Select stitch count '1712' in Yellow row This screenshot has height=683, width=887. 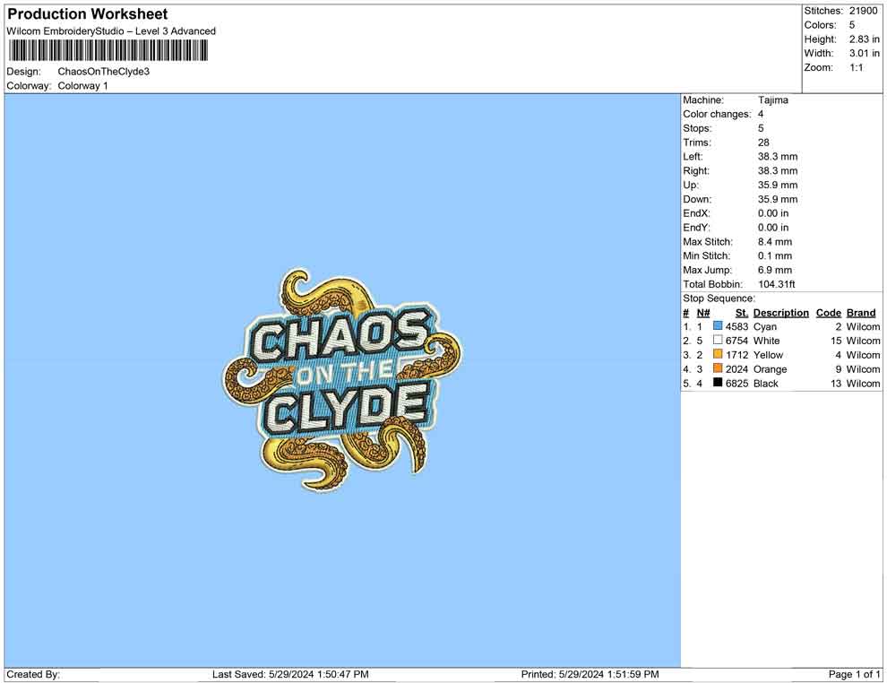737,355
